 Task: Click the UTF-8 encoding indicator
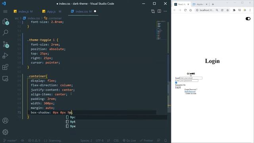point(100,141)
